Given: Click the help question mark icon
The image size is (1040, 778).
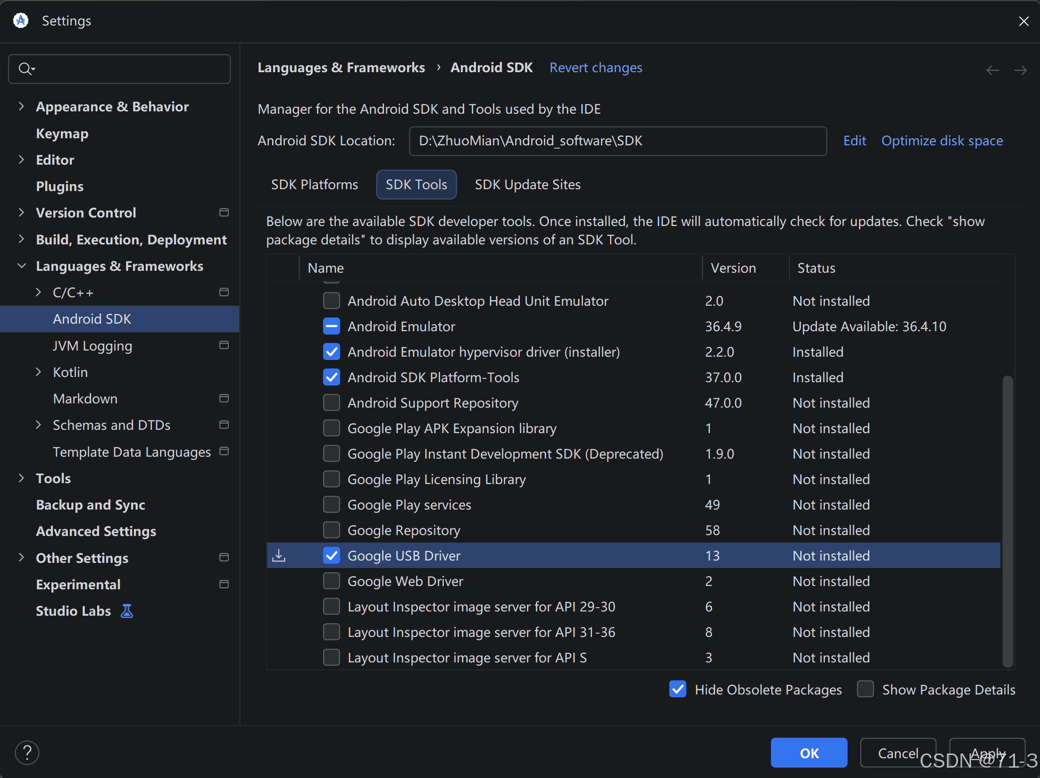Looking at the screenshot, I should point(27,753).
